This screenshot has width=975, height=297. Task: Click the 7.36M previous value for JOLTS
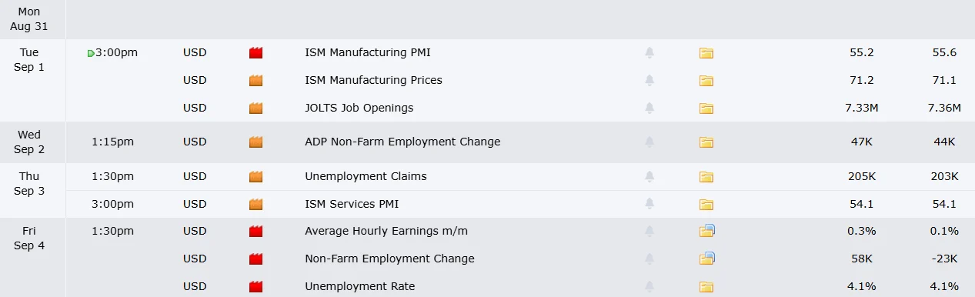coord(944,108)
